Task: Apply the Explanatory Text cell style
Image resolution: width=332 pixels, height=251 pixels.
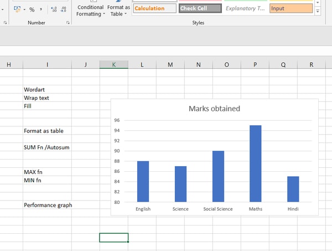Action: point(246,8)
